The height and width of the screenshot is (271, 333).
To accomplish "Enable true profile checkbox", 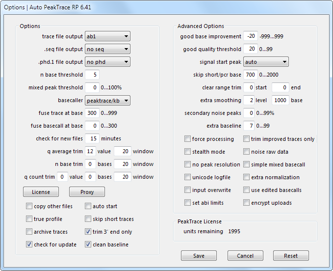I will (x=29, y=218).
